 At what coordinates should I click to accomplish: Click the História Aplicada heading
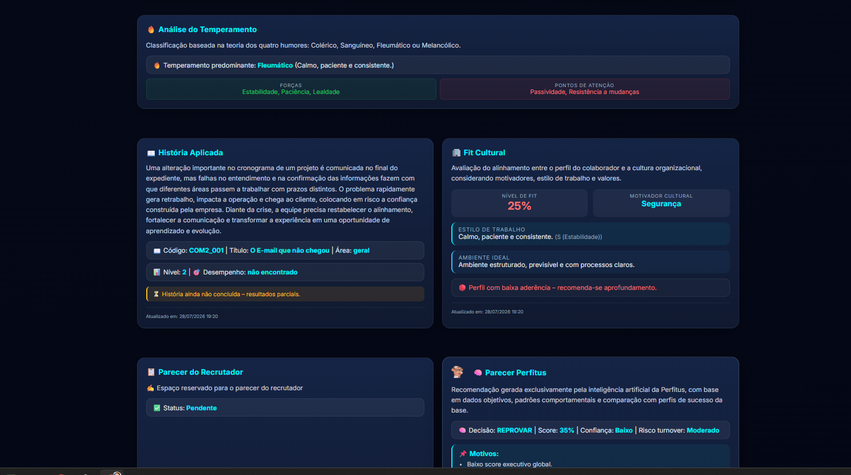pyautogui.click(x=190, y=153)
